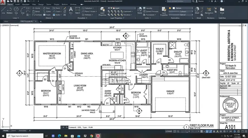Choose the Size circle tool
248x138 pixels.
pyautogui.click(x=16, y=11)
